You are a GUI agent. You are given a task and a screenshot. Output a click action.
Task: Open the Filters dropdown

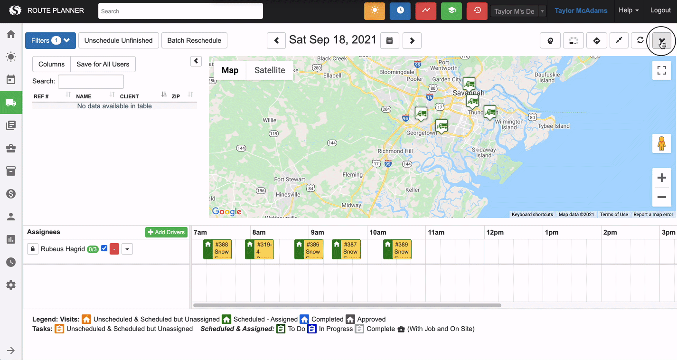tap(50, 40)
